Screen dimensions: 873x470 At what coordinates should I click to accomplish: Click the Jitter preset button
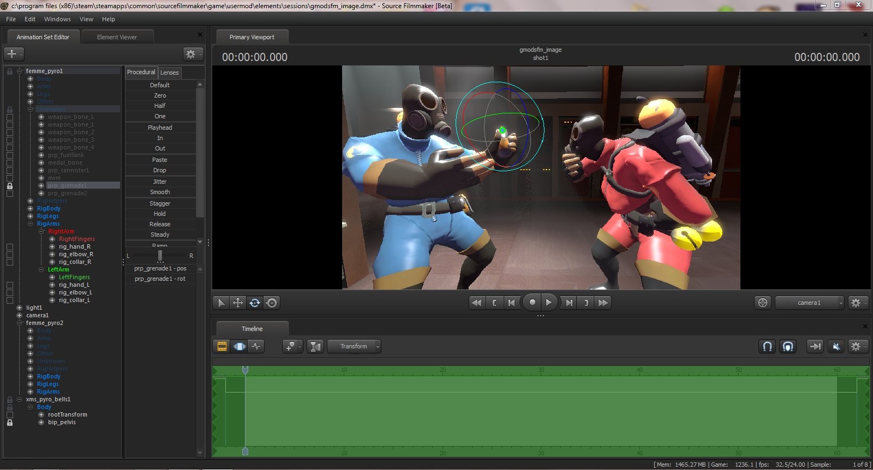tap(160, 182)
